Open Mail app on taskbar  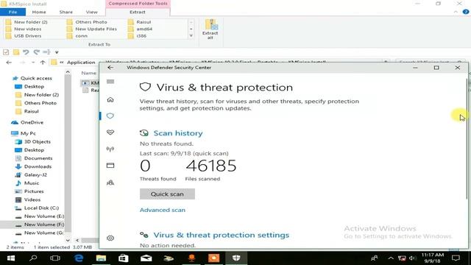click(x=146, y=258)
